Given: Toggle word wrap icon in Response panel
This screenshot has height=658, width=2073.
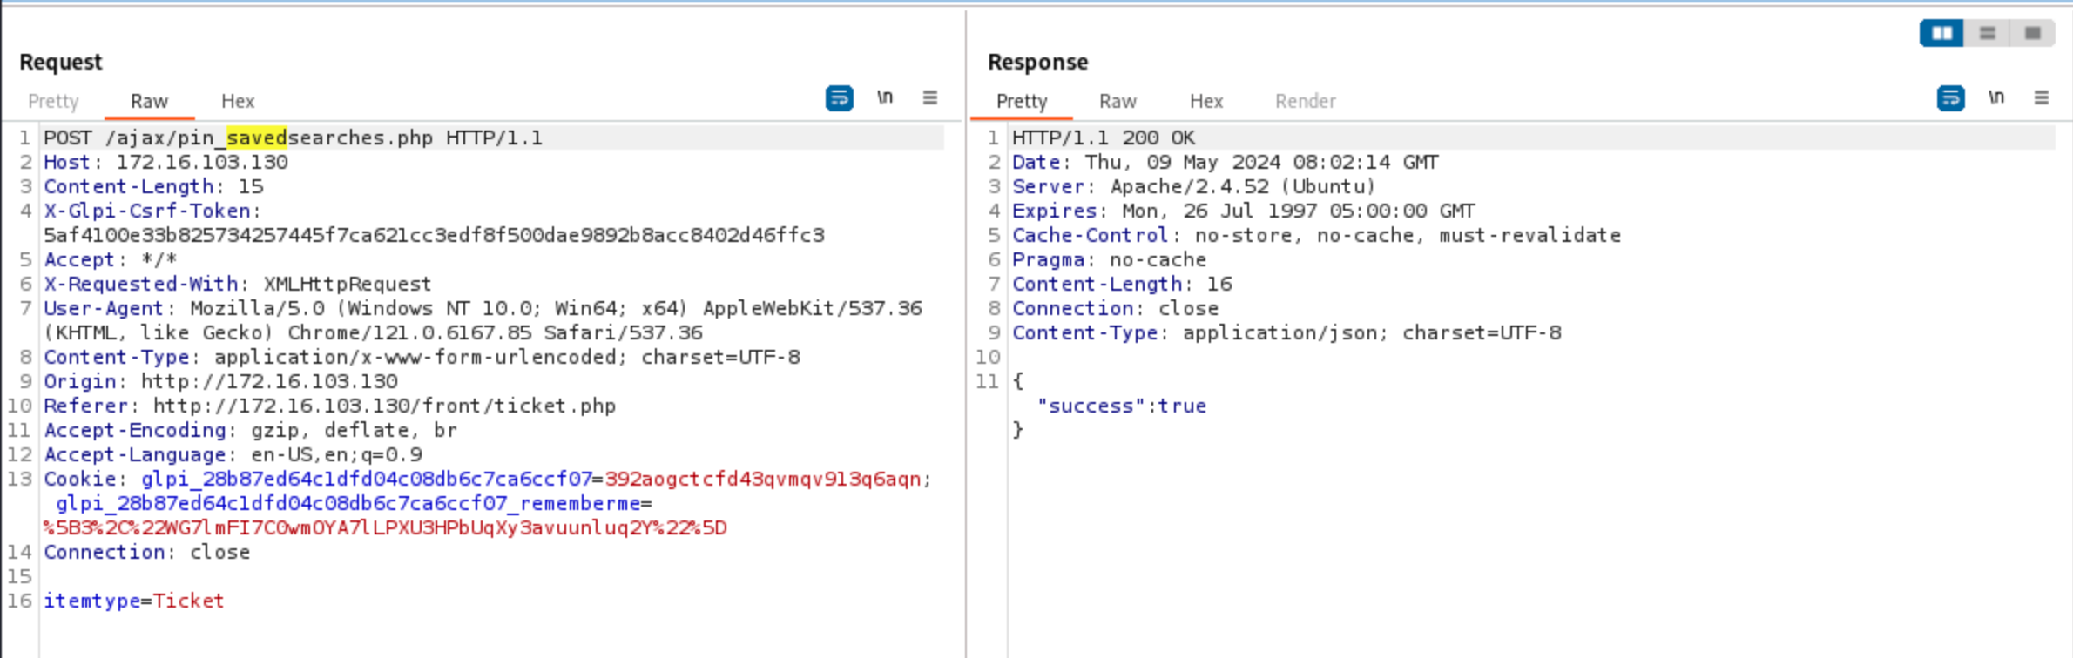Looking at the screenshot, I should click(1950, 98).
